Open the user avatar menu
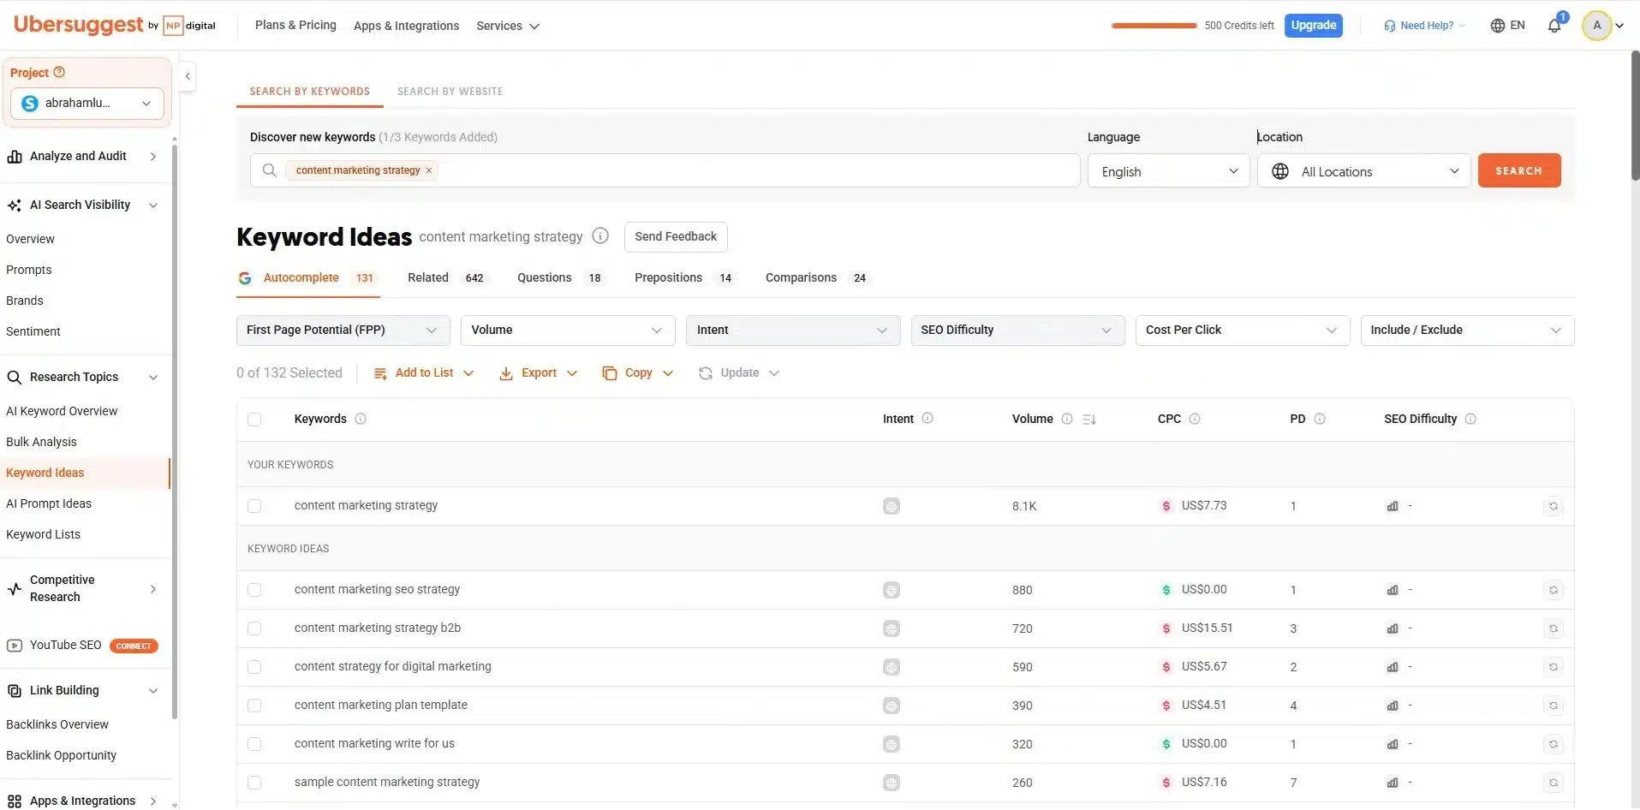Image resolution: width=1640 pixels, height=810 pixels. pyautogui.click(x=1602, y=26)
